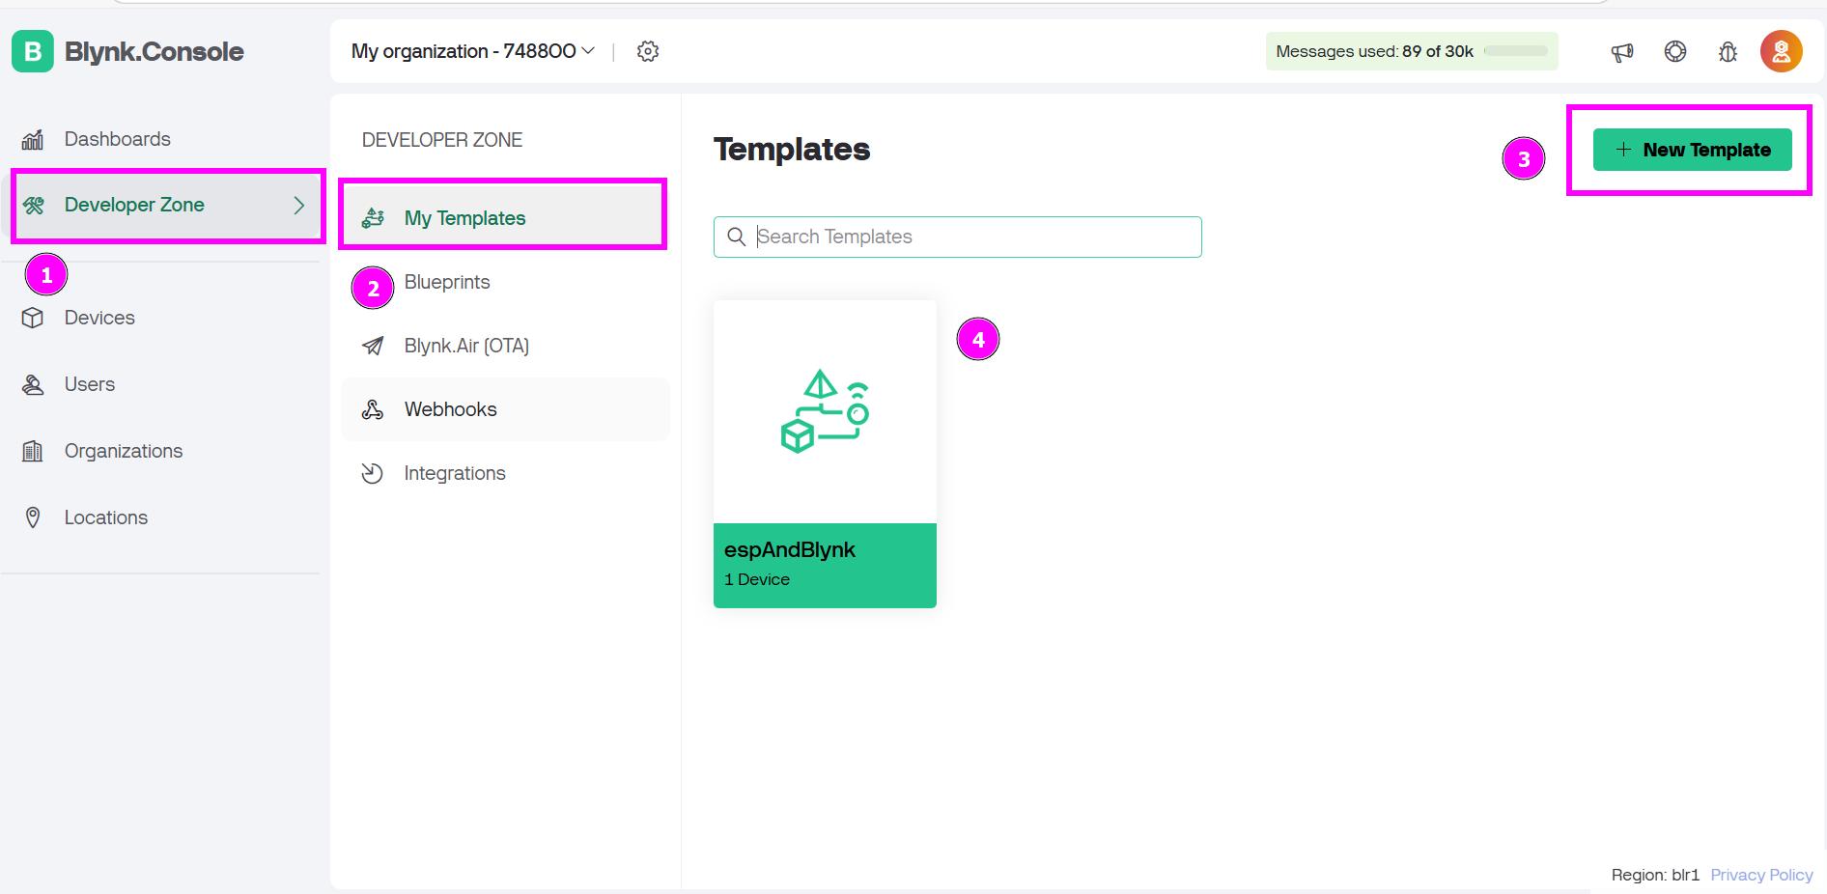Viewport: 1827px width, 894px height.
Task: Open the user profile avatar
Action: point(1782,51)
